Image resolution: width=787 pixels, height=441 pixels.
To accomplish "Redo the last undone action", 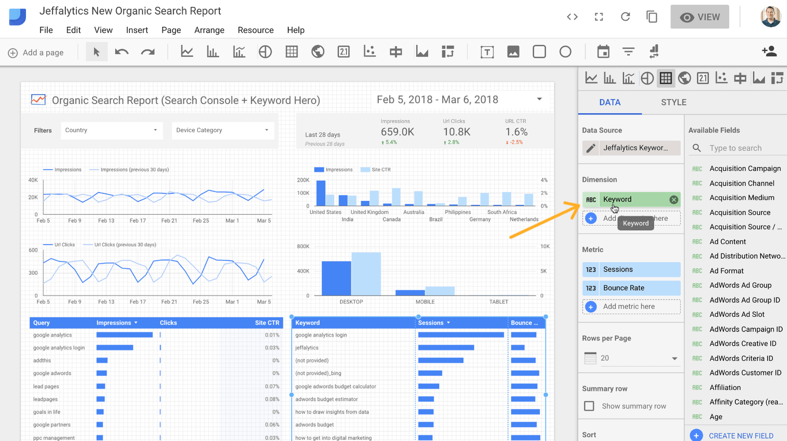I will (x=148, y=52).
